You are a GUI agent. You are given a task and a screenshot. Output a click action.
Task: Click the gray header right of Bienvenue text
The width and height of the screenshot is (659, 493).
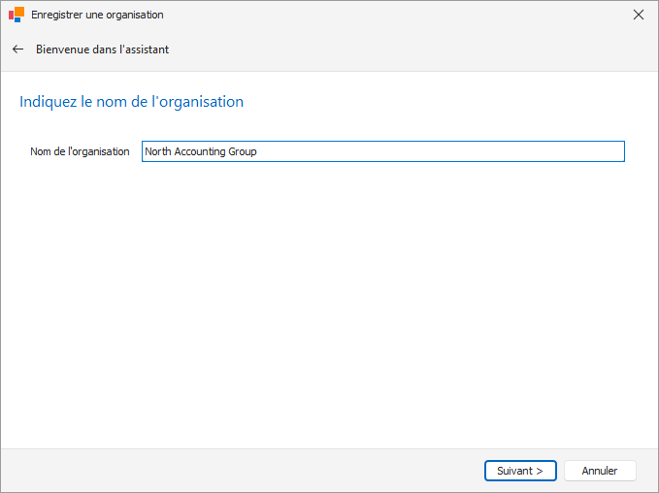tap(412, 49)
